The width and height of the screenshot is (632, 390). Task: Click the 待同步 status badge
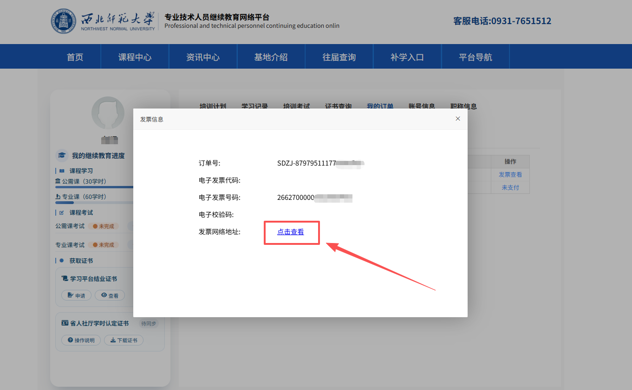149,324
